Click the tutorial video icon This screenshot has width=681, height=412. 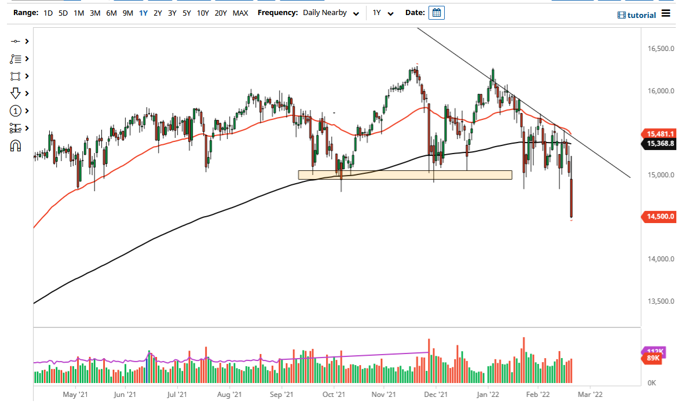coord(621,14)
